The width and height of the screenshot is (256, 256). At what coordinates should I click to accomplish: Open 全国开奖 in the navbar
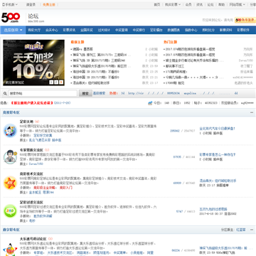[x=87, y=30]
